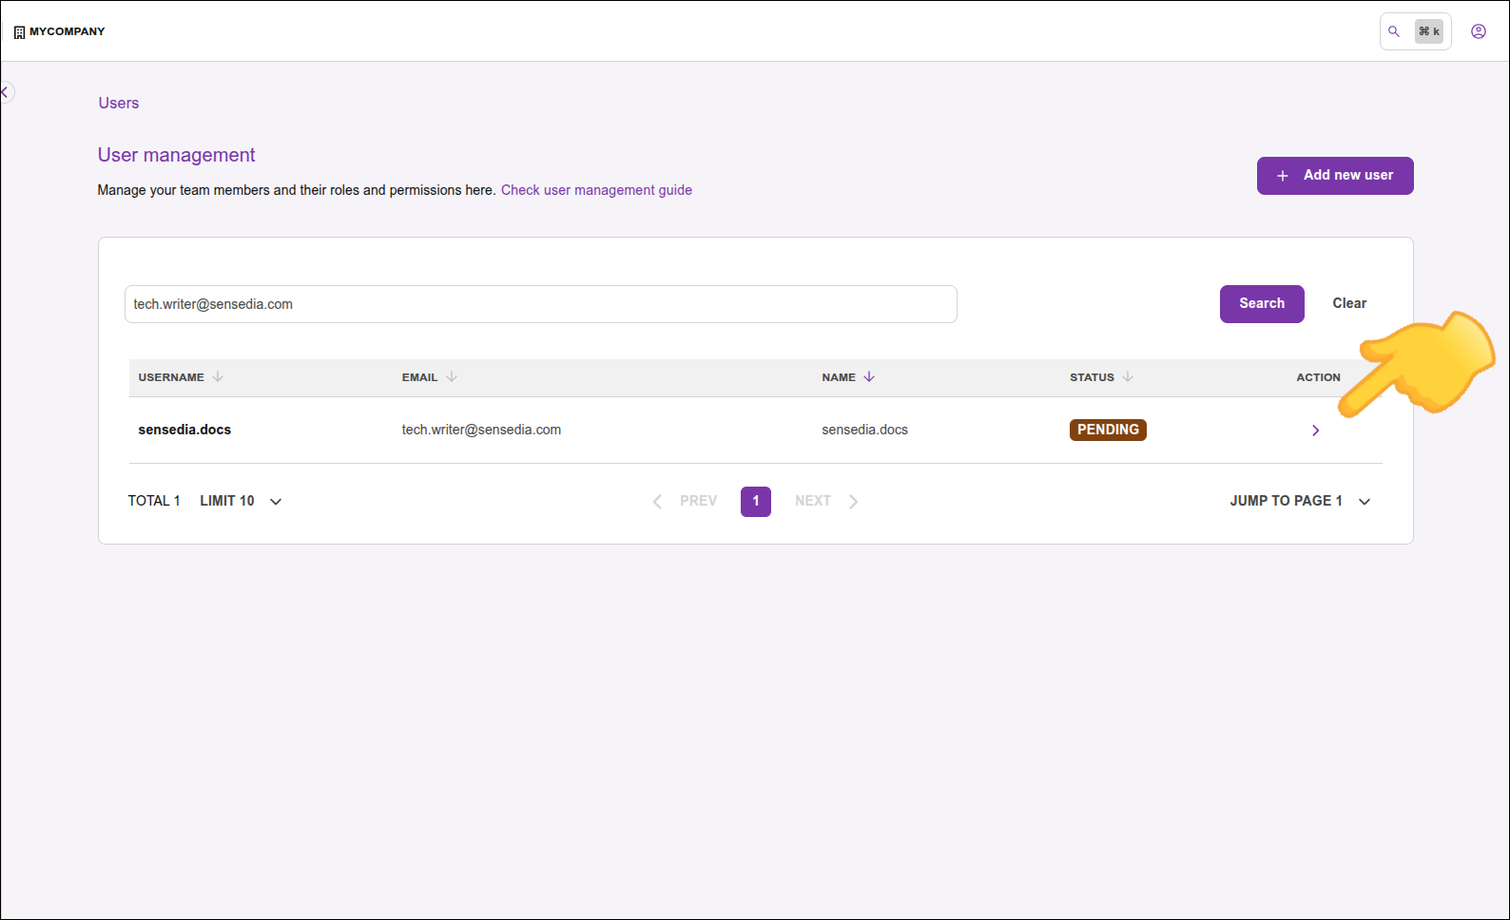Click the Next page control
This screenshot has width=1510, height=920.
(825, 501)
